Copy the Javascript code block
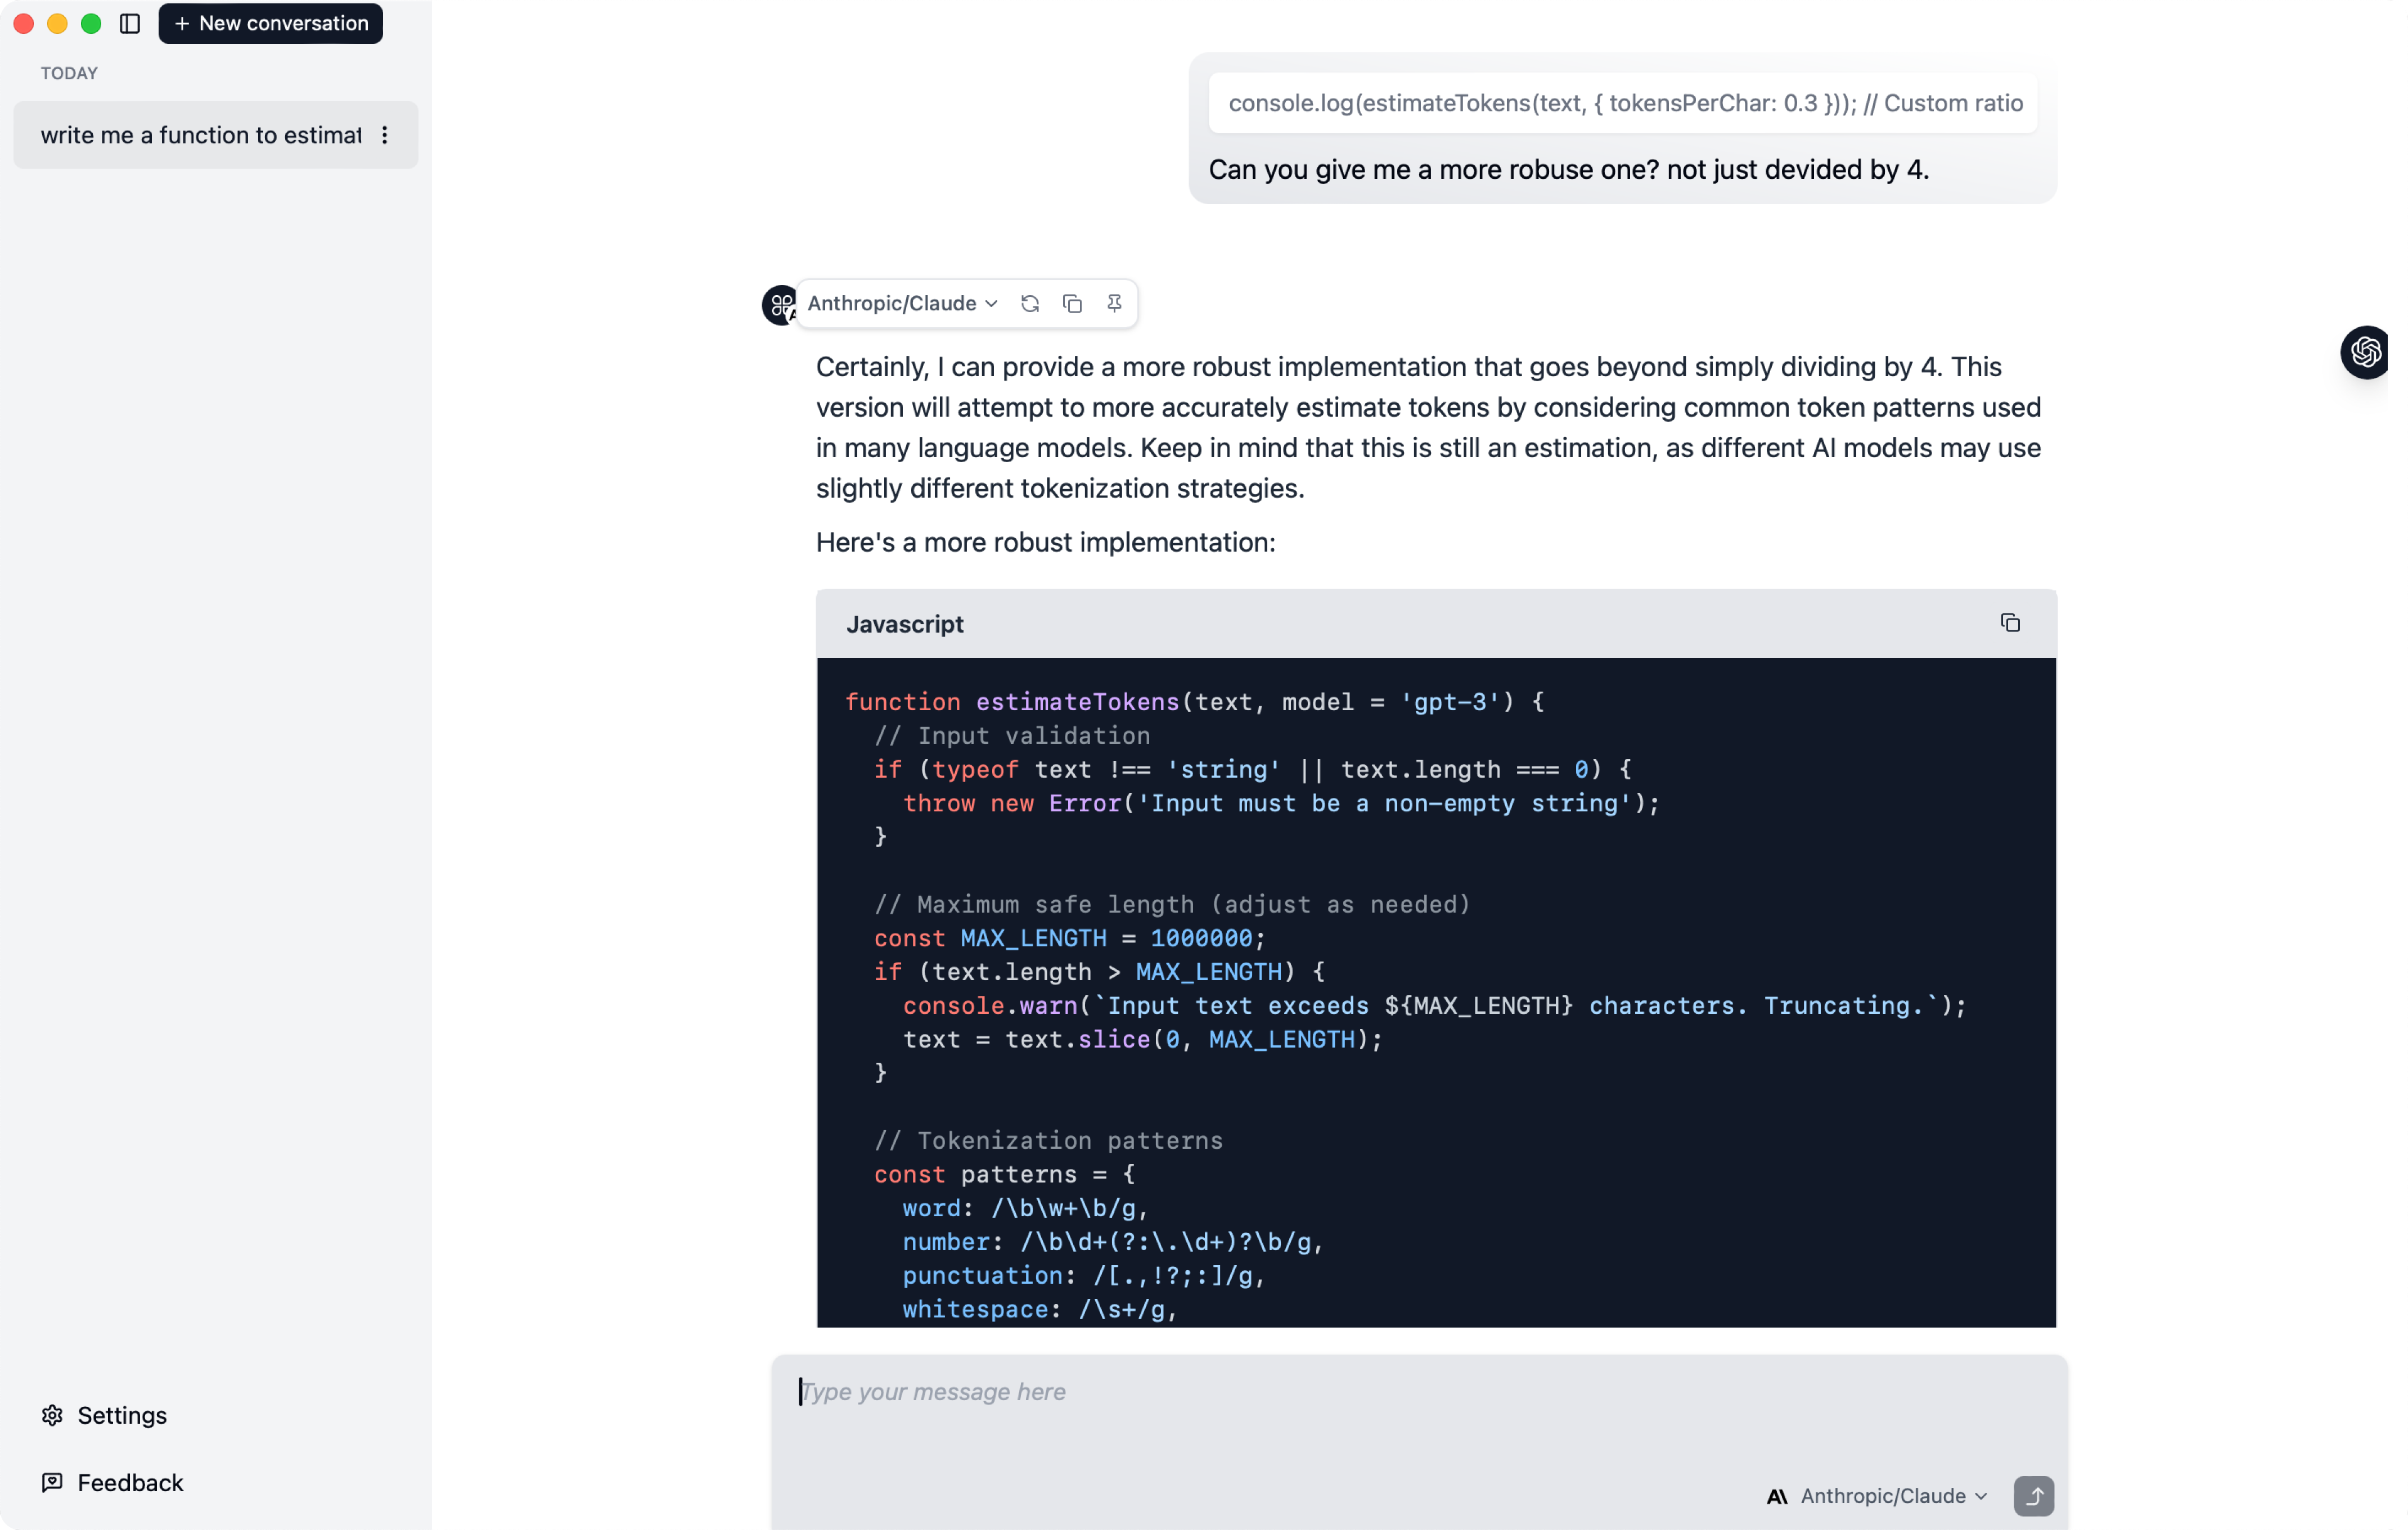This screenshot has width=2408, height=1530. pos(2010,622)
